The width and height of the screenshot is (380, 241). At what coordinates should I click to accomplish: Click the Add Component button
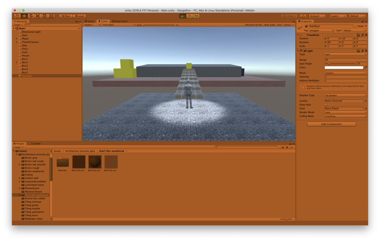point(332,124)
